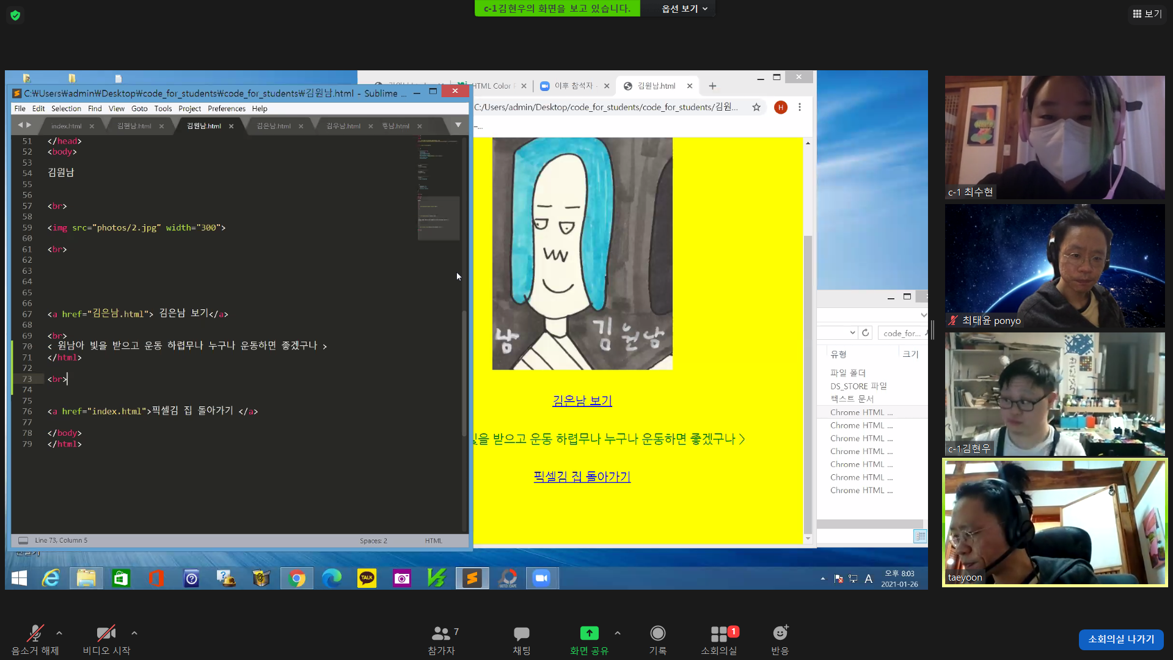Close the 김원남.html Sublime tab
Screen dimensions: 1173x660
[x=231, y=126]
